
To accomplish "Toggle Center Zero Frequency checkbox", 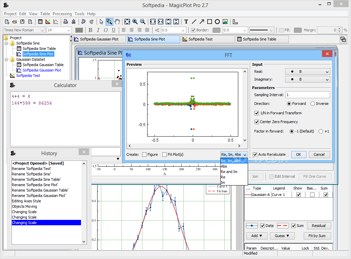I will point(257,122).
